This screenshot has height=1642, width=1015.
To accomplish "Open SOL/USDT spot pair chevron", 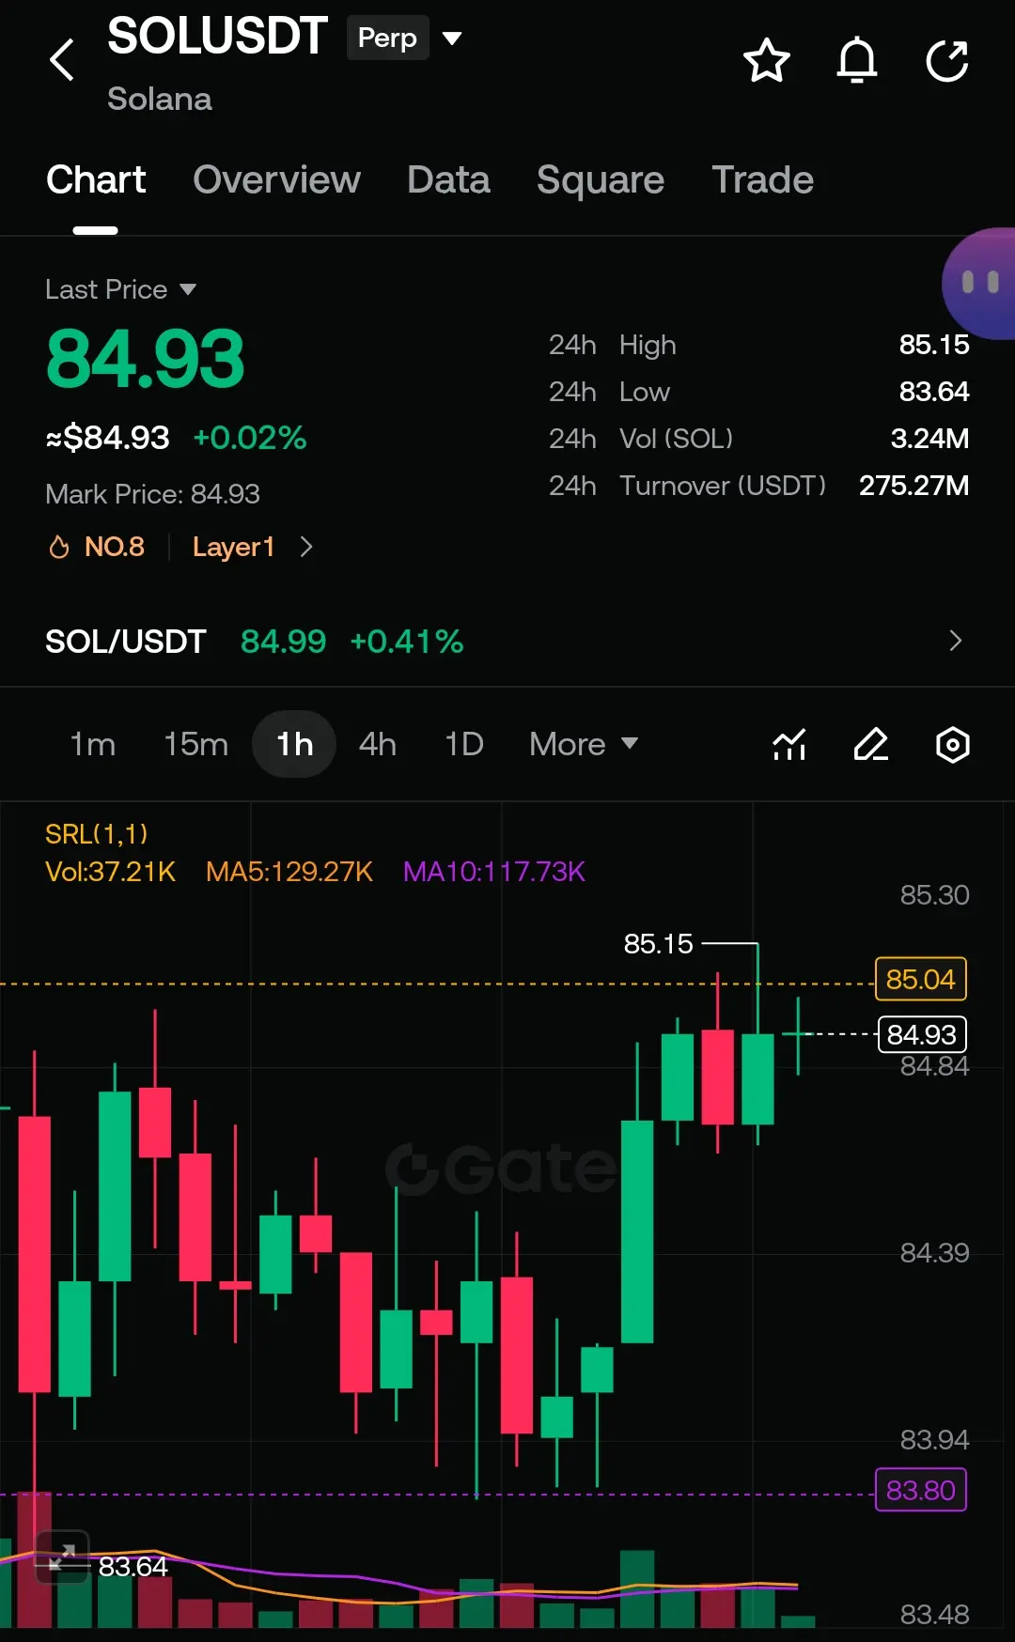I will coord(956,641).
